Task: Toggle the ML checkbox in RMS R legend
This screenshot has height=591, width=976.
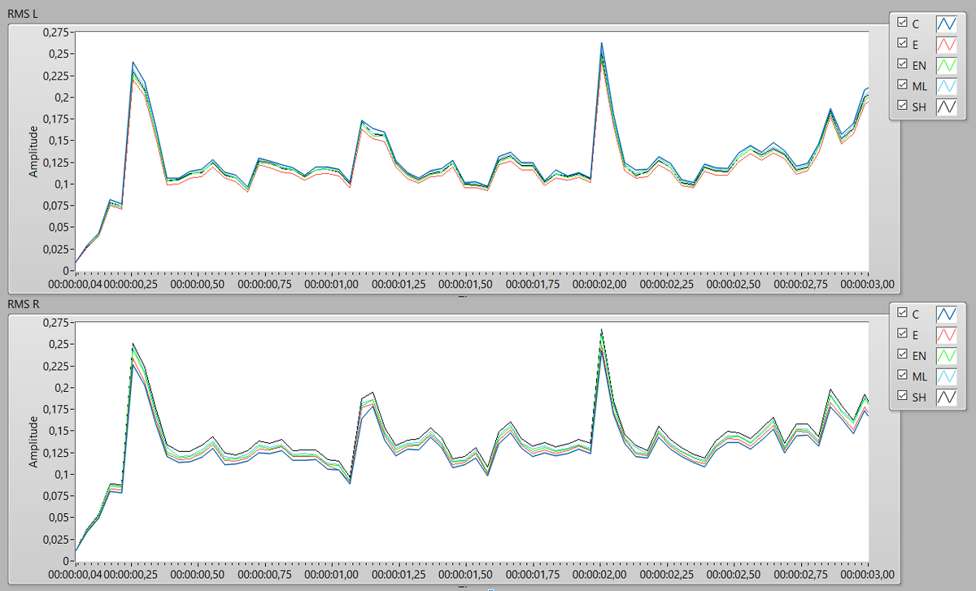Action: (902, 375)
